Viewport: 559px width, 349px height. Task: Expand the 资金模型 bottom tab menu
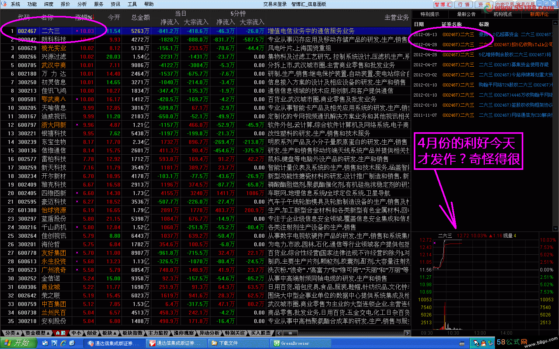37,333
